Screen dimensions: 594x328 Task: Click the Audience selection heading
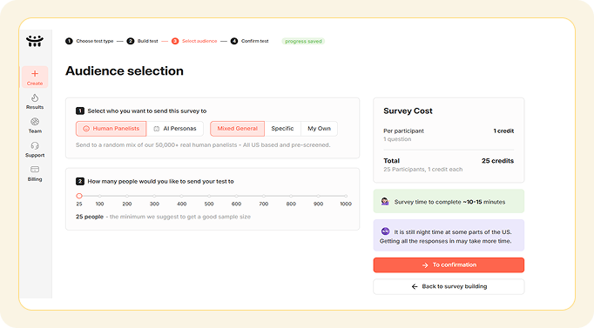pos(125,71)
